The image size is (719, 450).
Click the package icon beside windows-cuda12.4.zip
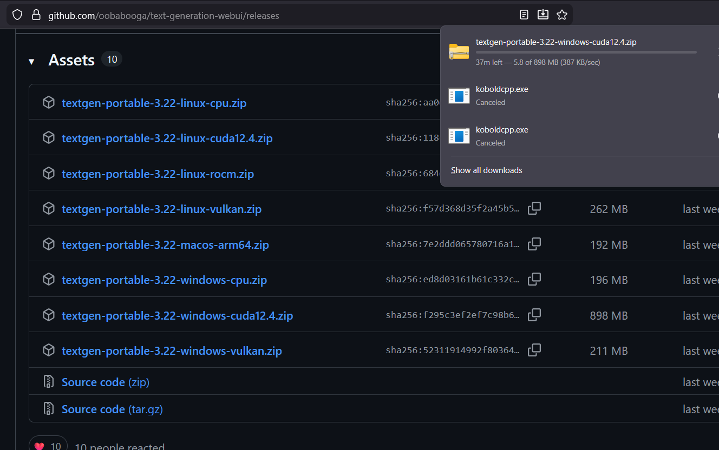pyautogui.click(x=49, y=315)
